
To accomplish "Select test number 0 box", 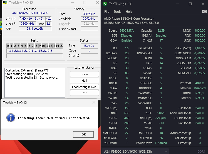I will [8, 46].
